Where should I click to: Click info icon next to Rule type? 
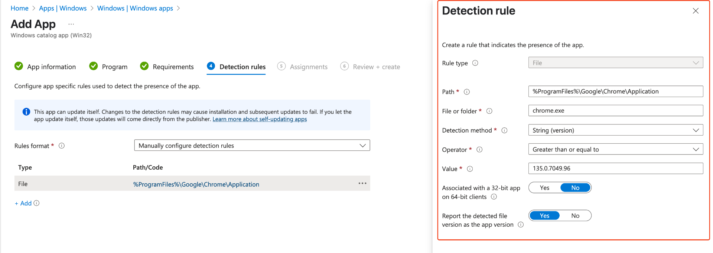tap(475, 63)
